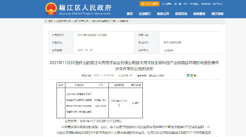
Task: Expand the 政务公开 navigation menu
Action: tap(163, 14)
